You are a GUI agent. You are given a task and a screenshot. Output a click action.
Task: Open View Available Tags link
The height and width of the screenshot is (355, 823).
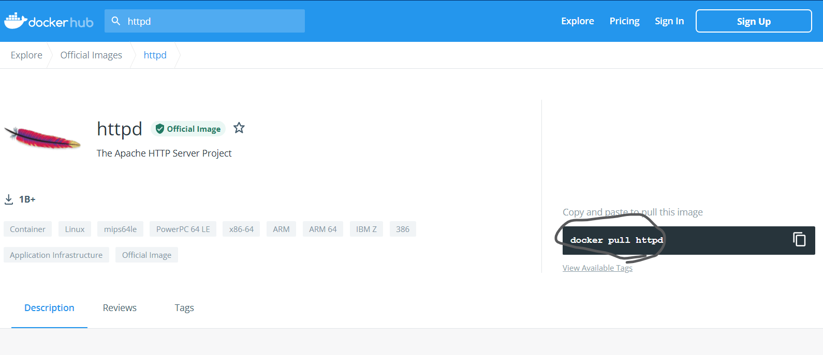pyautogui.click(x=597, y=268)
